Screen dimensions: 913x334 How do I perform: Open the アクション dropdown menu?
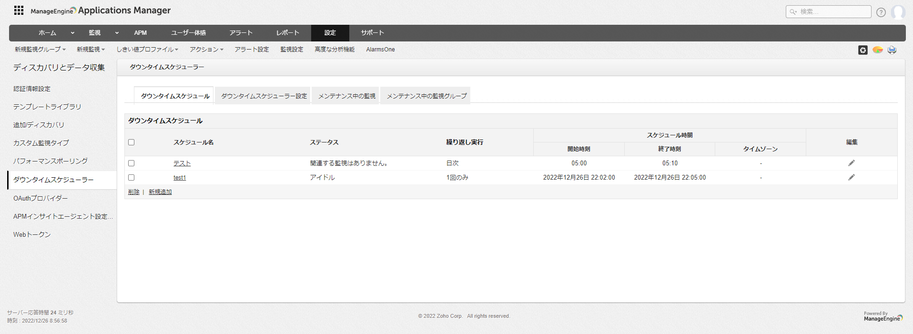click(206, 50)
